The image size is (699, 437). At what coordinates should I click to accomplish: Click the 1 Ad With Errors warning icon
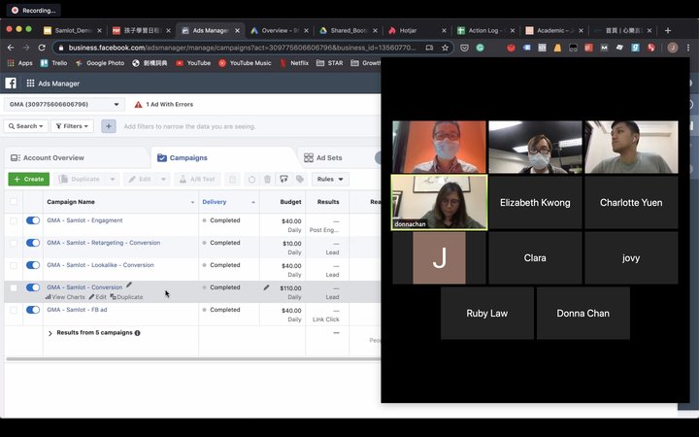point(138,104)
